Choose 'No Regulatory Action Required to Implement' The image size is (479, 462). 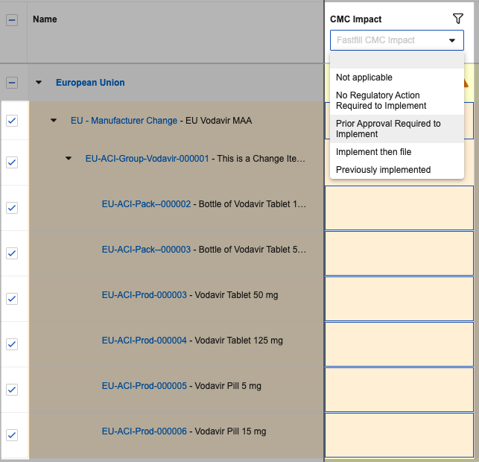click(381, 101)
